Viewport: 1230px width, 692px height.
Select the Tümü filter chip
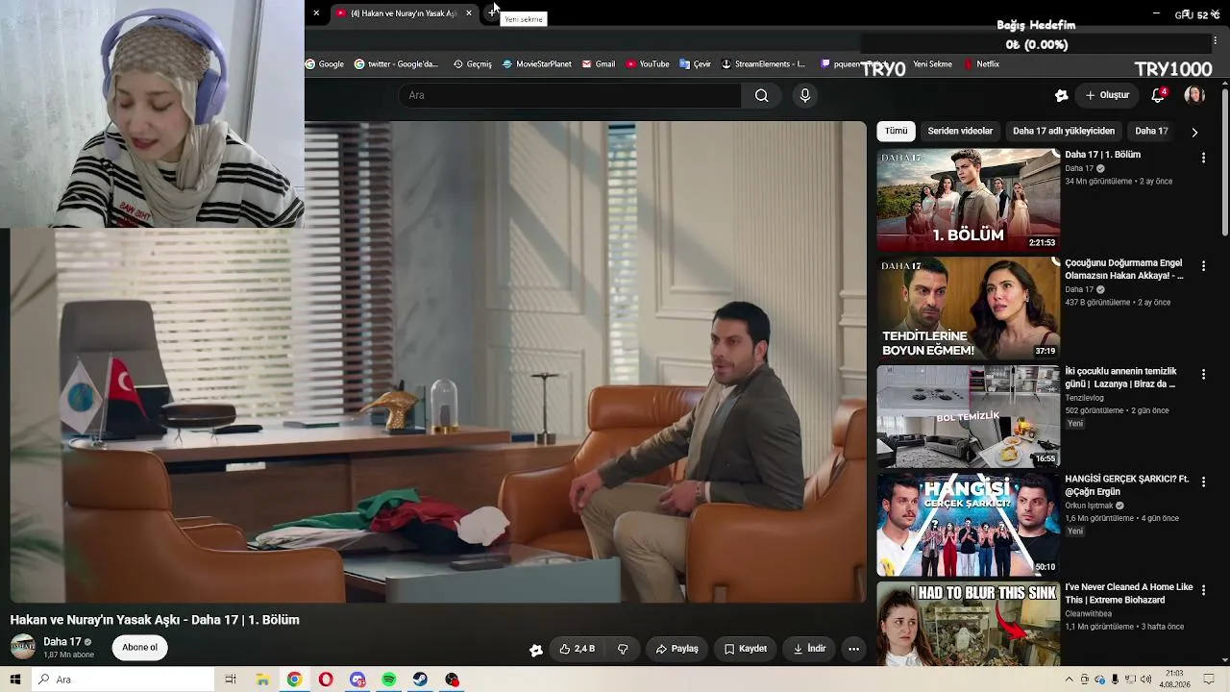[x=897, y=131]
